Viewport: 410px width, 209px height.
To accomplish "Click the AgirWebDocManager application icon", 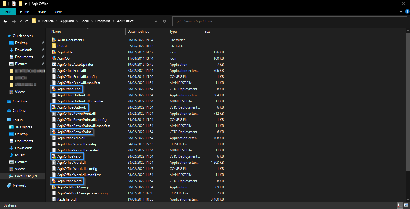I will [54, 187].
